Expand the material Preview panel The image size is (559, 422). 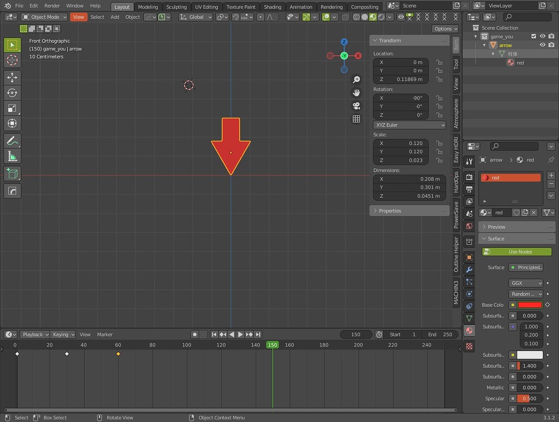coord(516,227)
